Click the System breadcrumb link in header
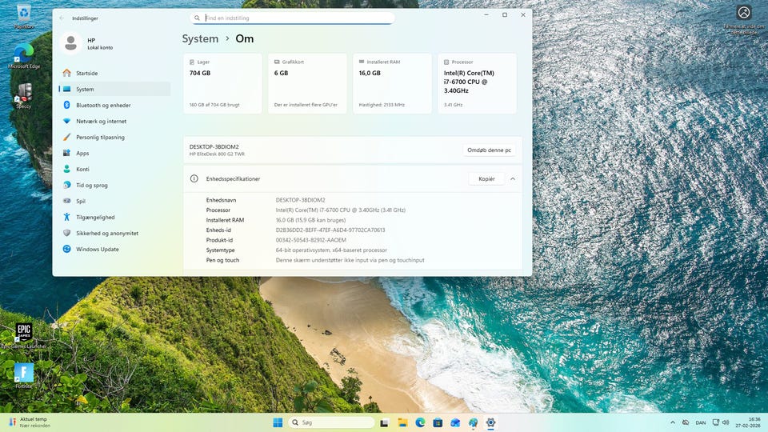This screenshot has width=768, height=432. point(200,38)
